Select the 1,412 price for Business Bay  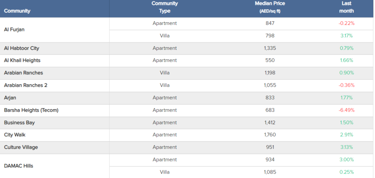[270, 123]
